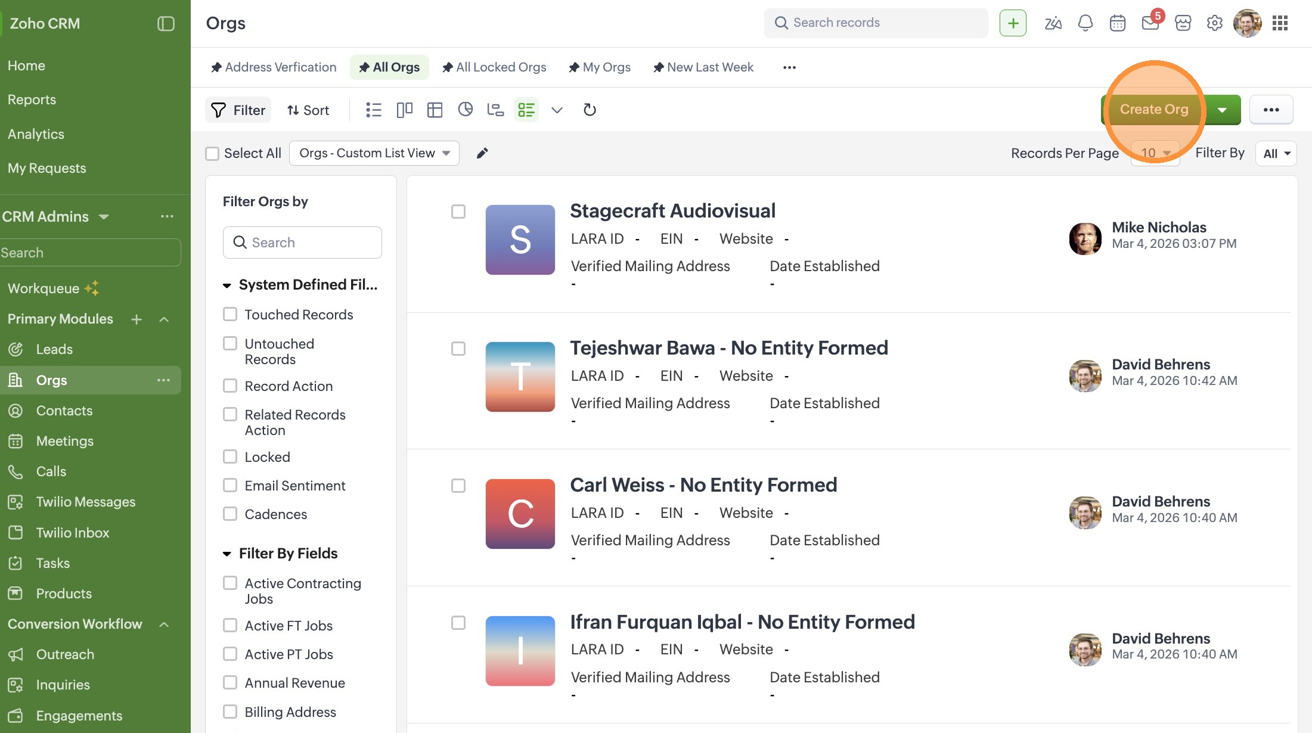Open the Filter By All dropdown
This screenshot has width=1312, height=733.
(x=1276, y=153)
